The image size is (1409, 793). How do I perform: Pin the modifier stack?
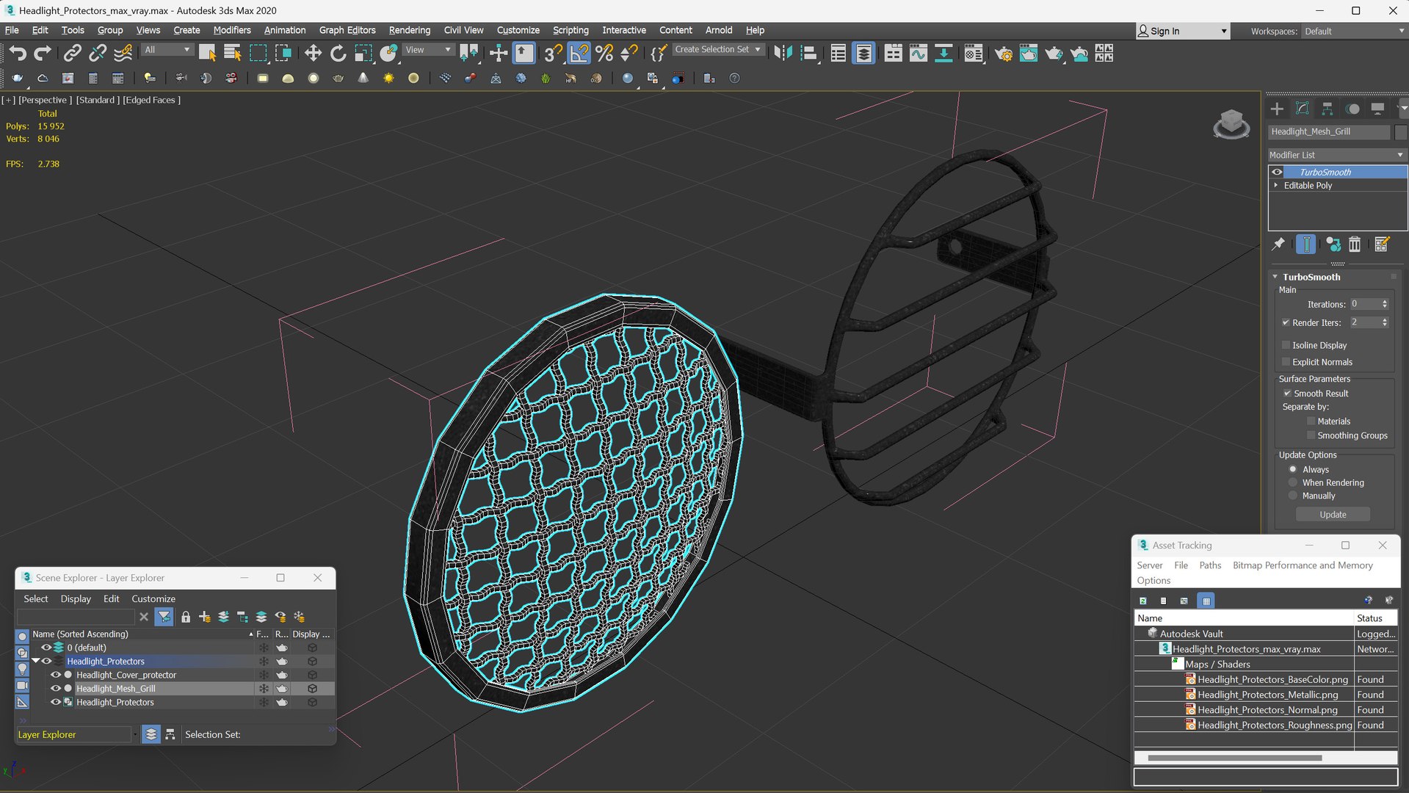[x=1278, y=244]
